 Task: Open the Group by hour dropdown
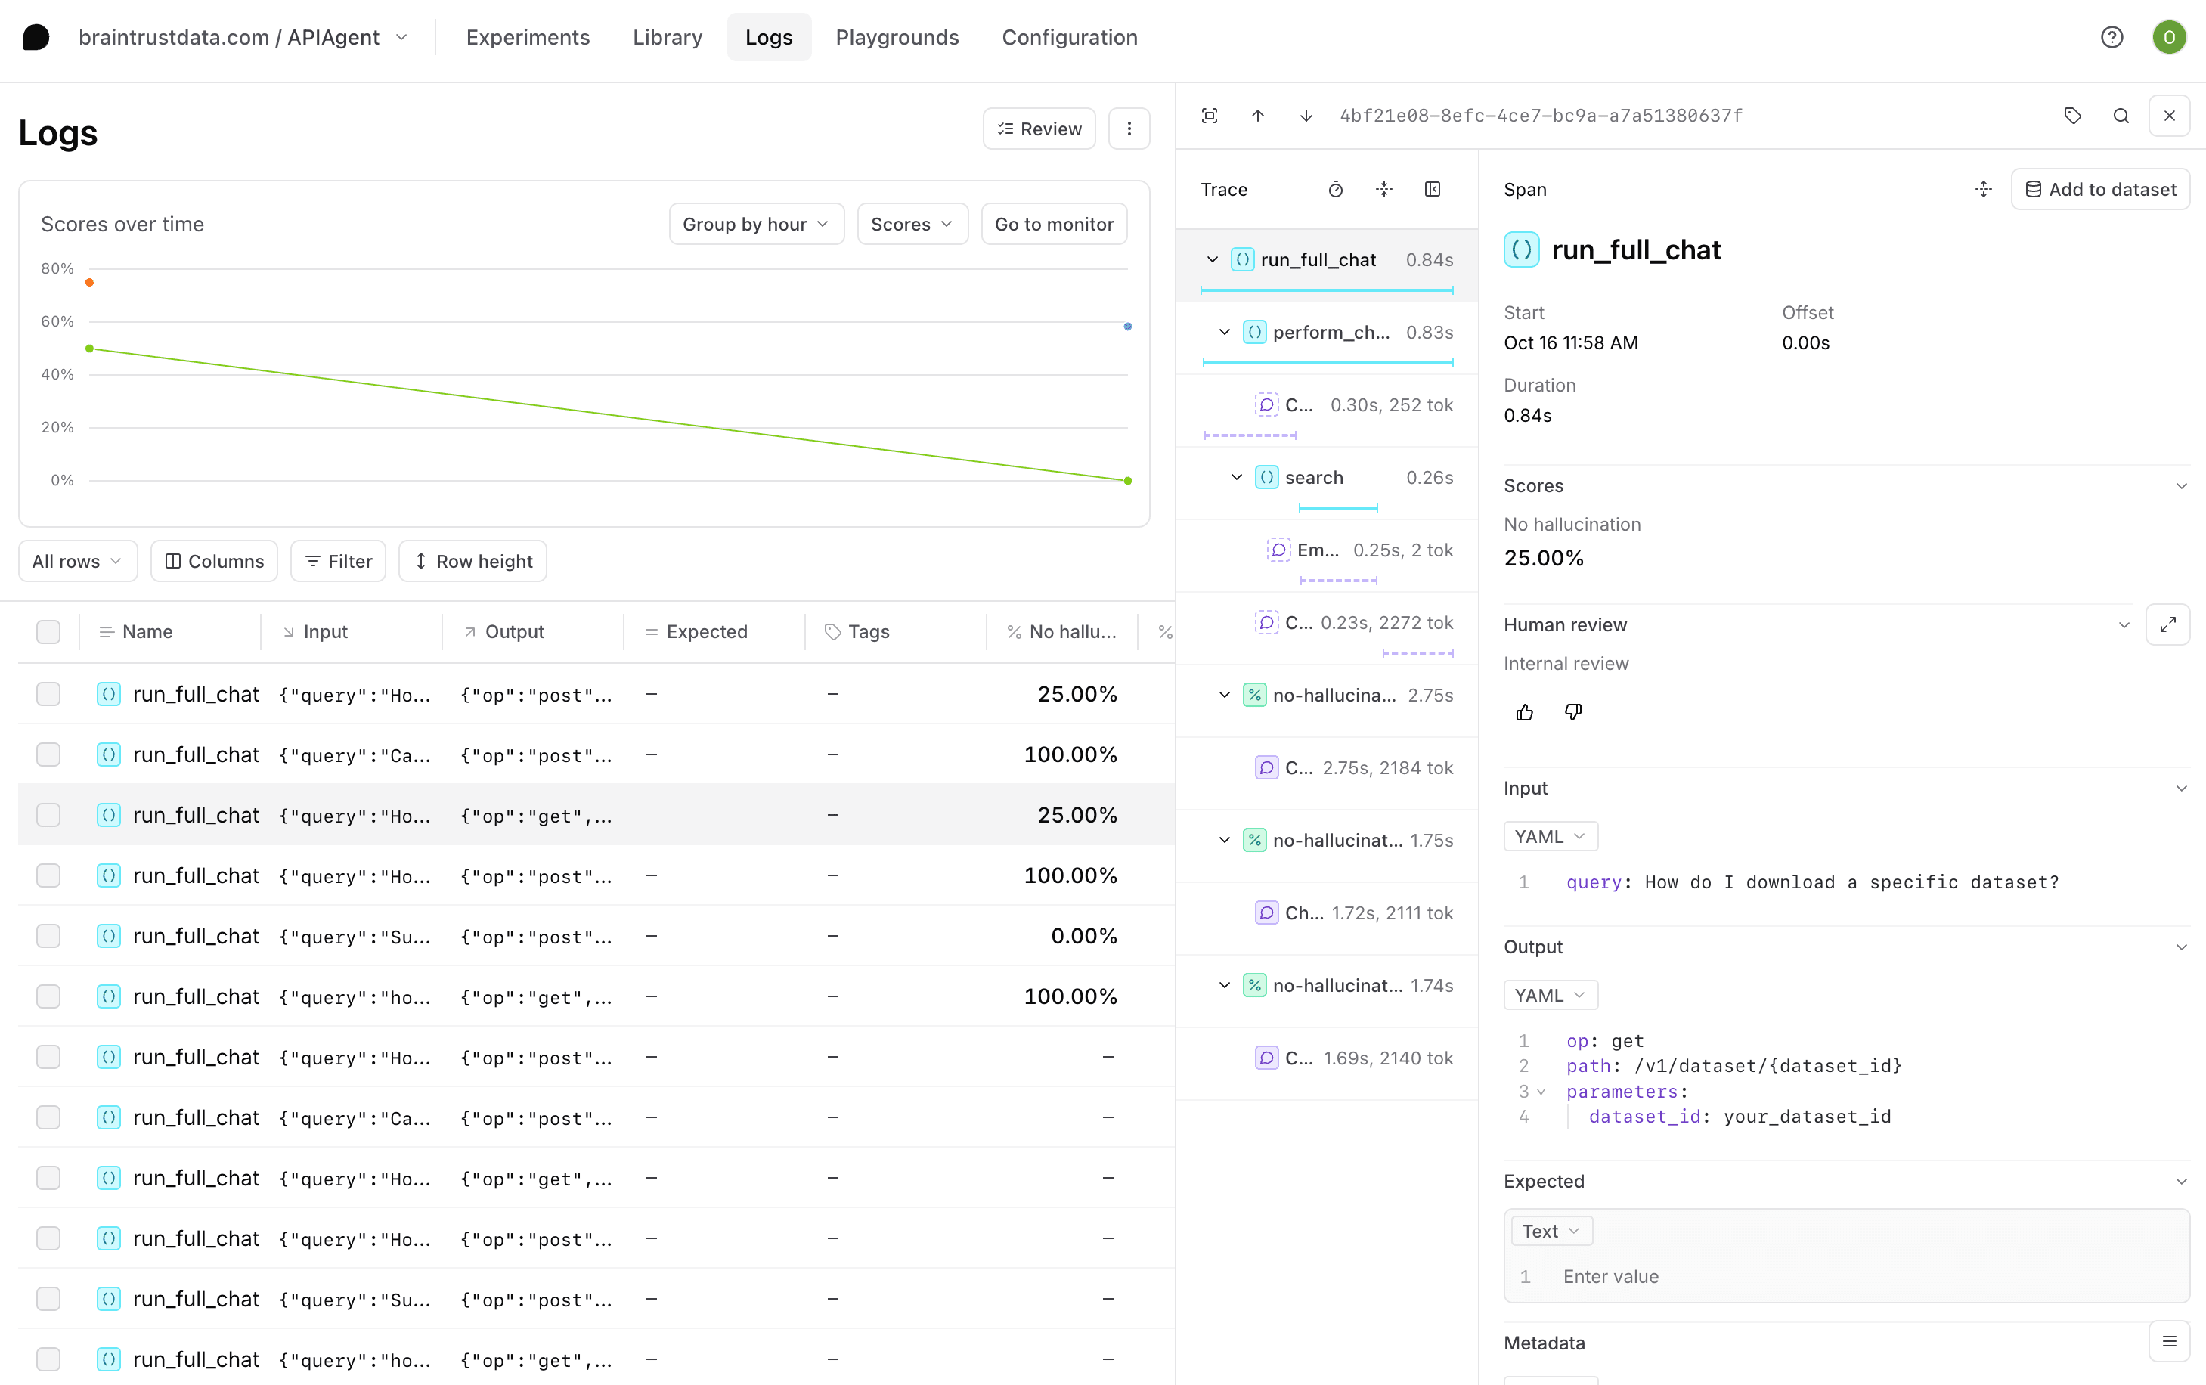point(755,224)
